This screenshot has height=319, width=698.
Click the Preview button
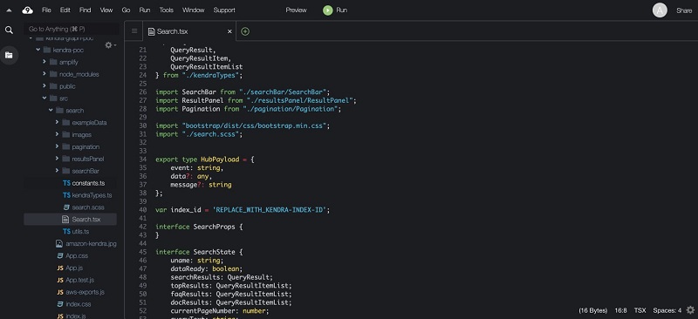tap(296, 10)
